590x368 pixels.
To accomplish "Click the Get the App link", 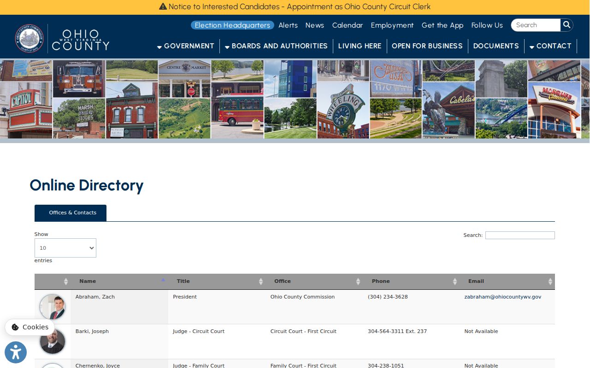I will [442, 25].
